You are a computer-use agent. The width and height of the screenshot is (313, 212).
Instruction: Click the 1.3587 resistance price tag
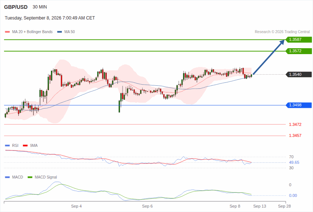coord(299,39)
